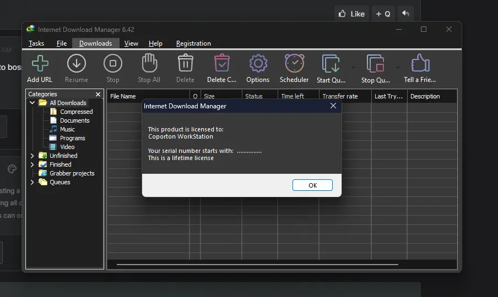Viewport: 498px width, 297px height.
Task: Click the Delete Completed trash icon
Action: tap(221, 63)
